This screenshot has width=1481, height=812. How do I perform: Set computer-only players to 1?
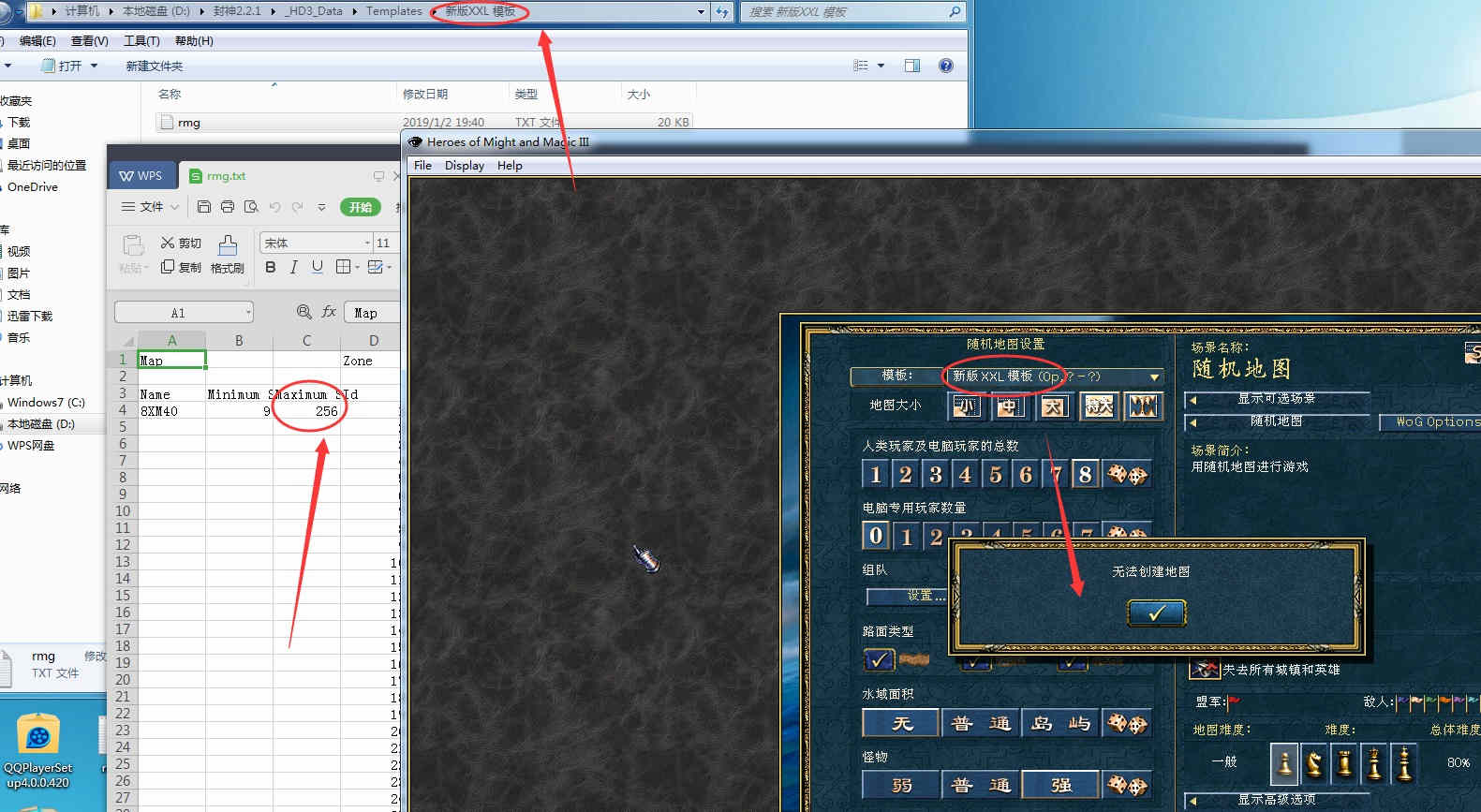click(906, 536)
